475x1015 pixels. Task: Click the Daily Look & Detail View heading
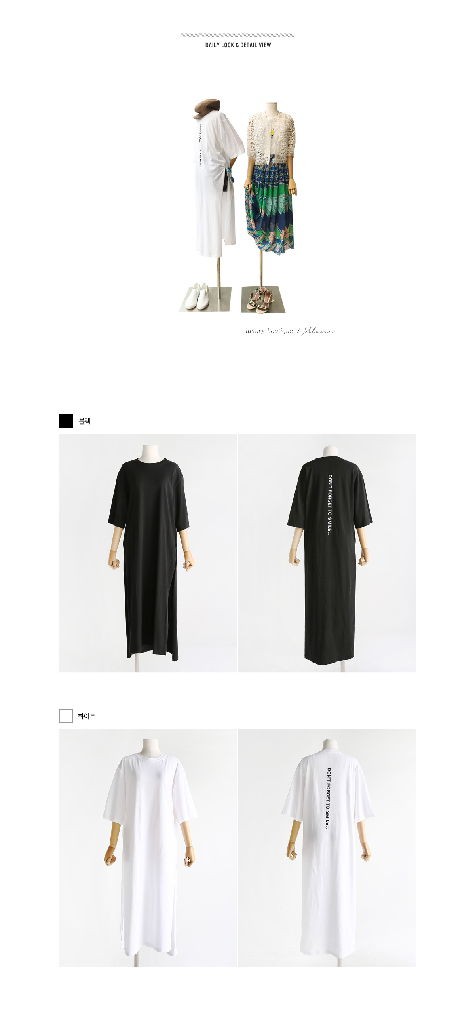pos(238,45)
